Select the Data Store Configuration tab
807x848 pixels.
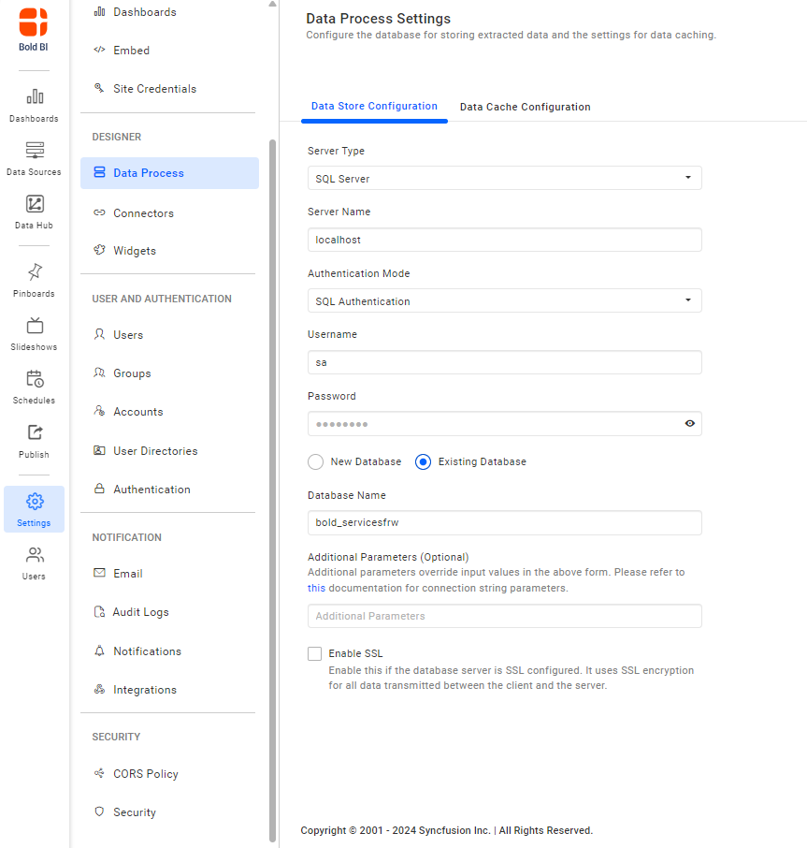tap(374, 107)
